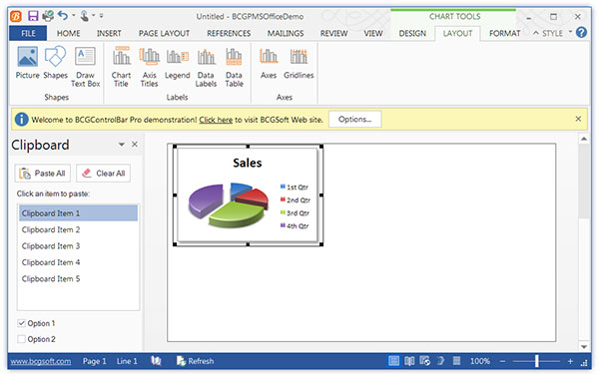
Task: Open the quick access toolbar customize arrow
Action: pyautogui.click(x=101, y=16)
